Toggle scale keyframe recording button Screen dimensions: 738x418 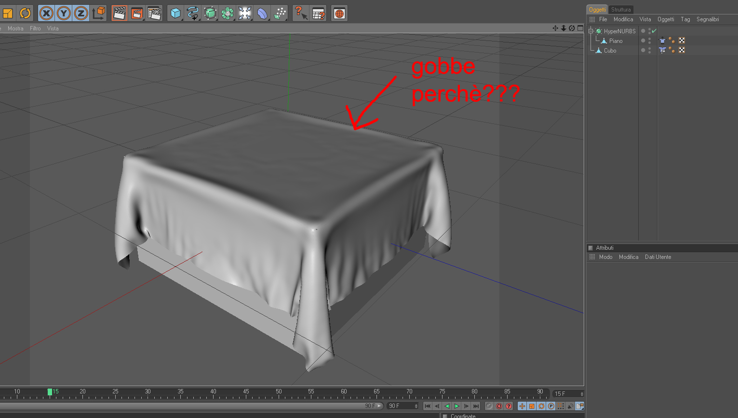click(x=532, y=406)
